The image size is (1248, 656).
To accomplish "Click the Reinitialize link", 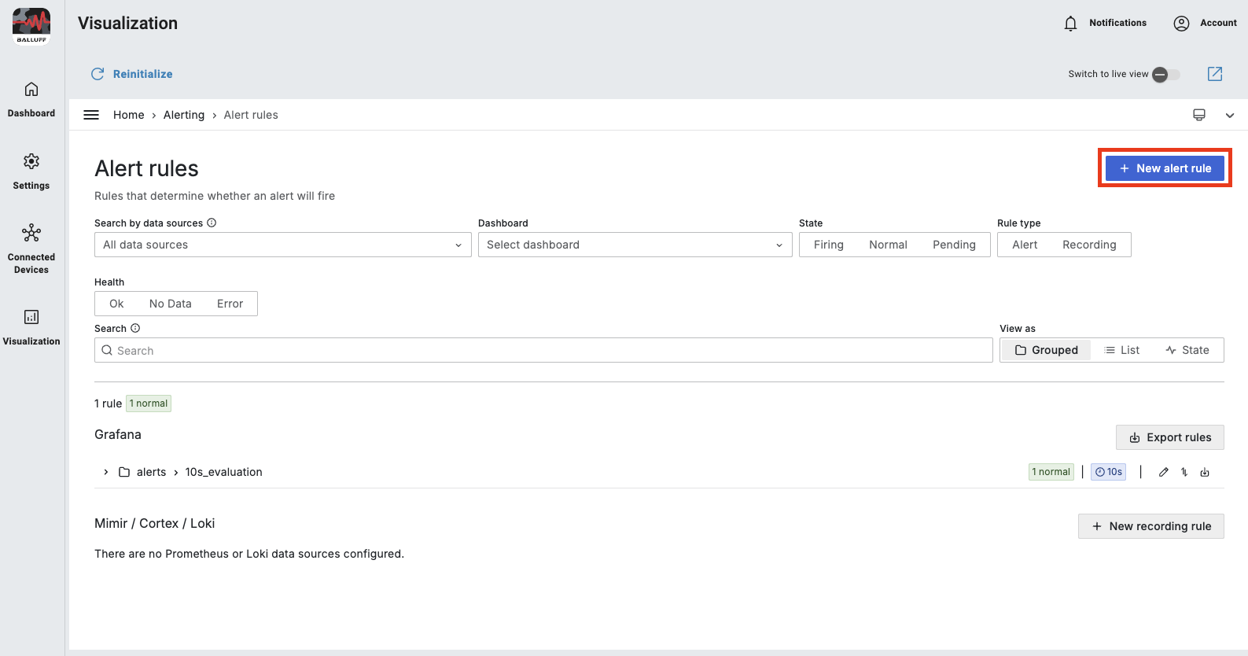I will tap(132, 74).
